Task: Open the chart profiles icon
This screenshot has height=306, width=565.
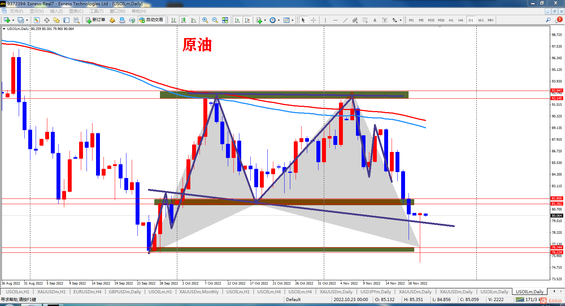Action: [21, 20]
